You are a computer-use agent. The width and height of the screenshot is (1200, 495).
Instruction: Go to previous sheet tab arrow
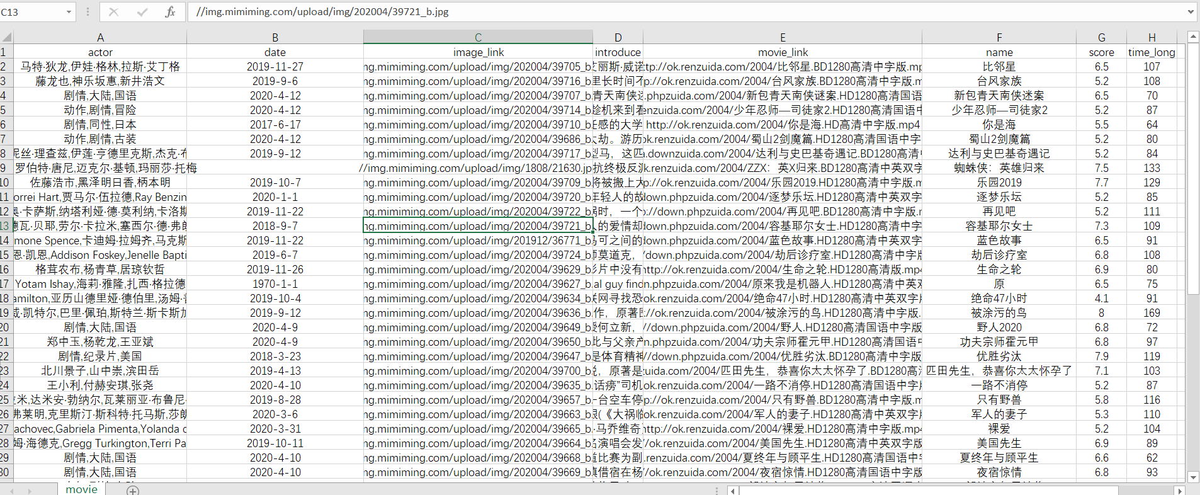point(12,490)
